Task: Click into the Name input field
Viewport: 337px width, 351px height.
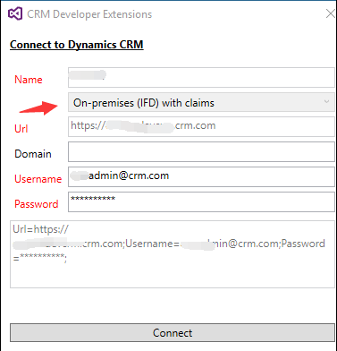Action: (x=201, y=78)
